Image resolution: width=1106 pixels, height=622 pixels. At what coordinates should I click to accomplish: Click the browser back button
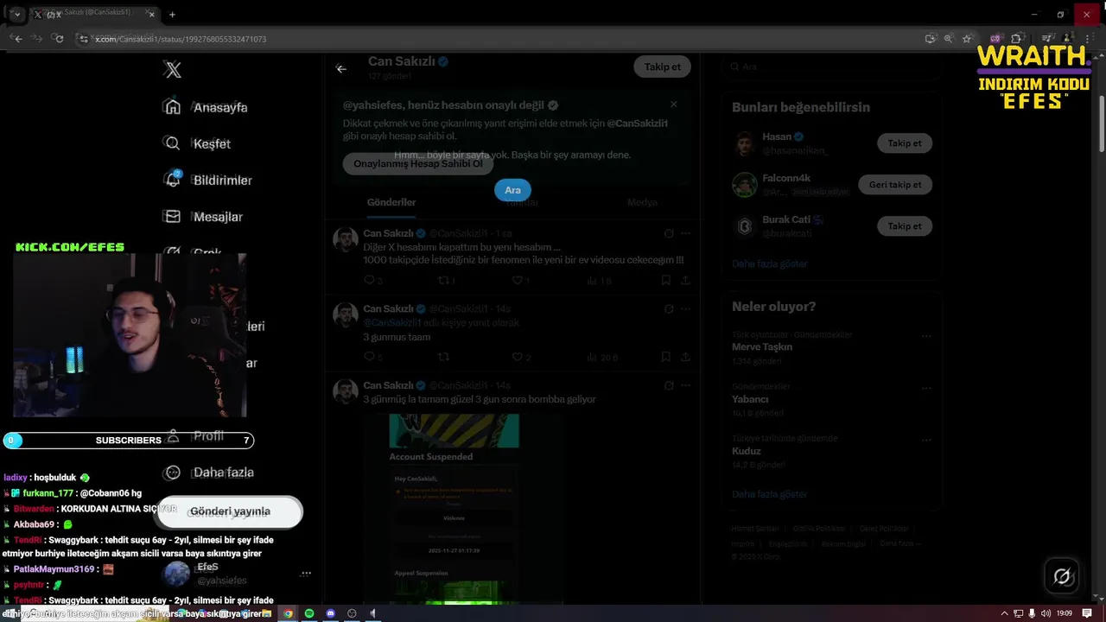tap(17, 38)
